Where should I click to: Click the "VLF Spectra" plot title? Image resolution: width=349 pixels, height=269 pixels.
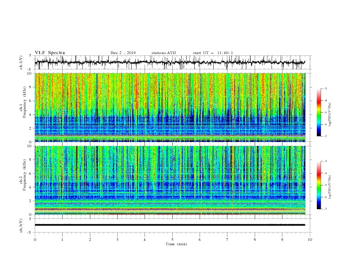point(50,53)
